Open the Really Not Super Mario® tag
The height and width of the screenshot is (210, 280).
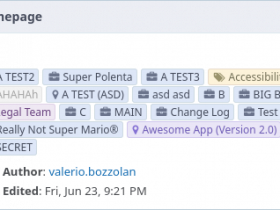[x=60, y=130]
